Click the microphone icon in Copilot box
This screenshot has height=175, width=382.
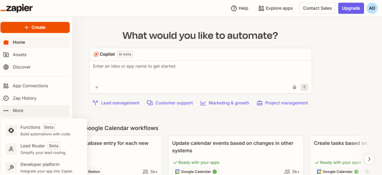[294, 87]
